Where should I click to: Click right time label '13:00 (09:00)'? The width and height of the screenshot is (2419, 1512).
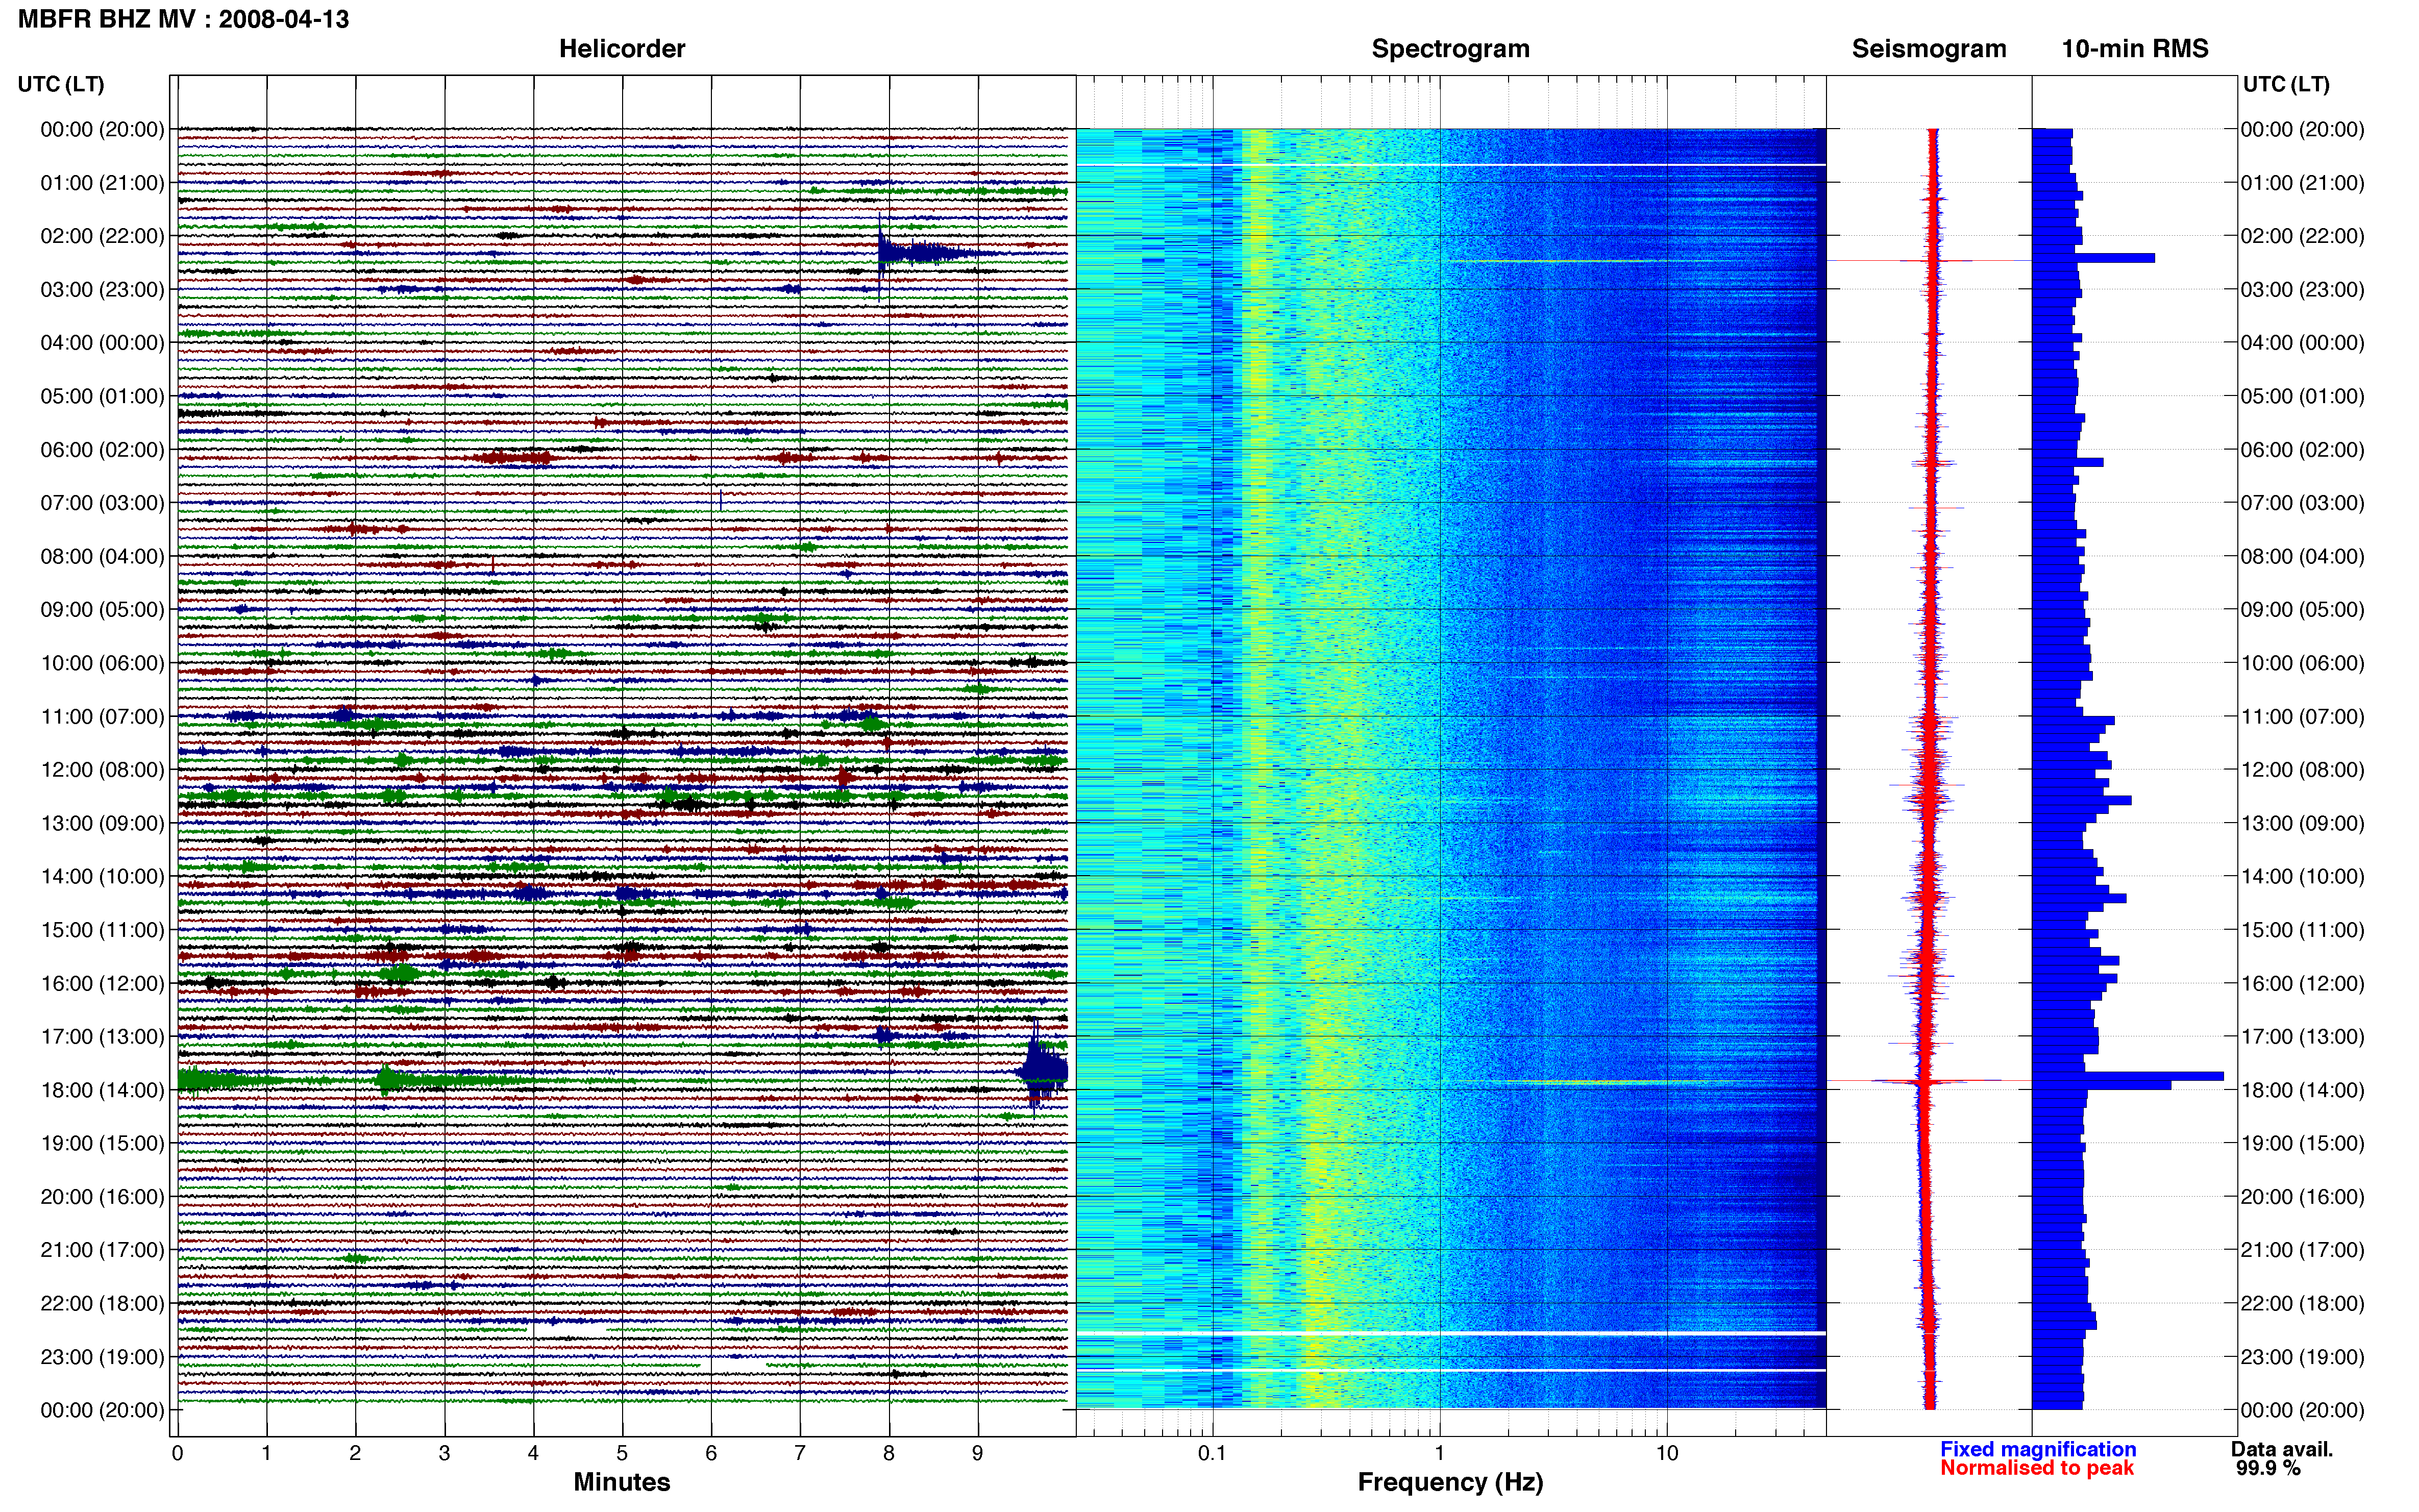tap(2302, 823)
